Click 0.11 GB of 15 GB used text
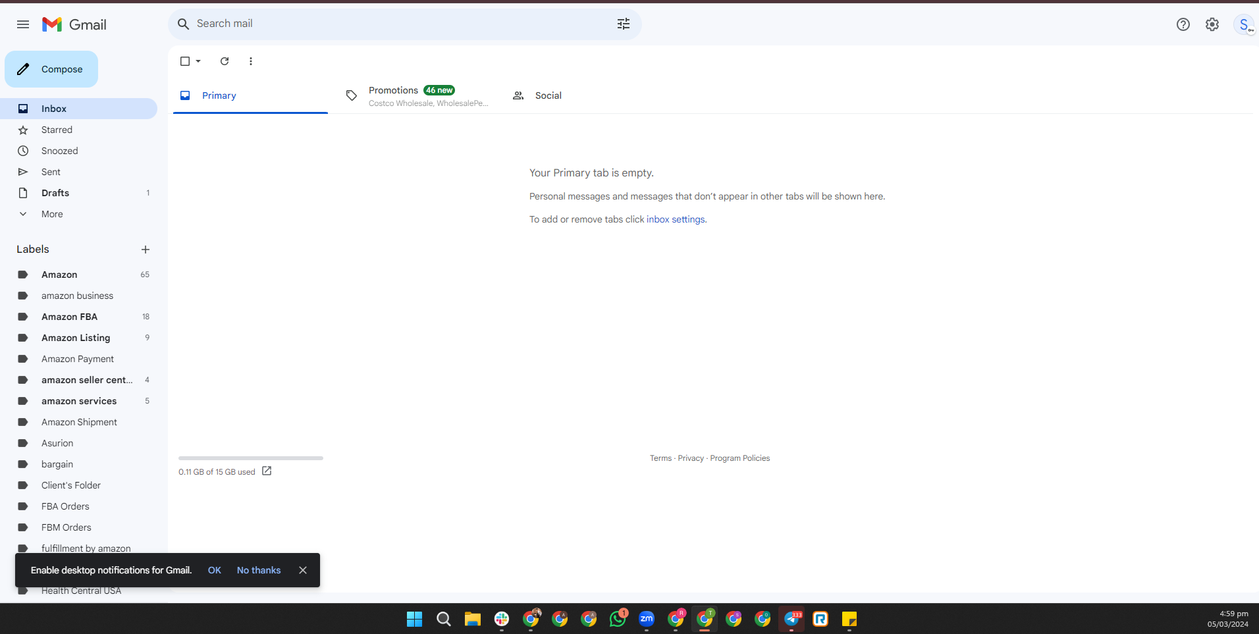This screenshot has width=1259, height=634. 217,472
